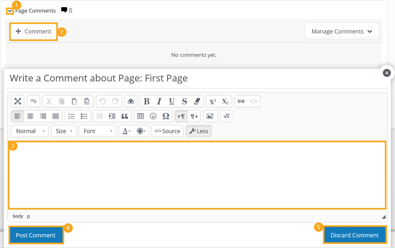Toggle the Less toolbar button
Image resolution: width=395 pixels, height=248 pixels.
coord(198,131)
